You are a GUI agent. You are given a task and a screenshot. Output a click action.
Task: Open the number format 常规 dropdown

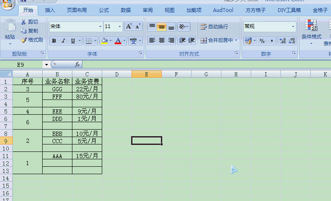click(x=293, y=27)
